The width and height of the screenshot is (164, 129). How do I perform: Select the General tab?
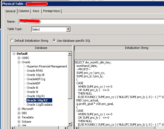[x=10, y=11]
